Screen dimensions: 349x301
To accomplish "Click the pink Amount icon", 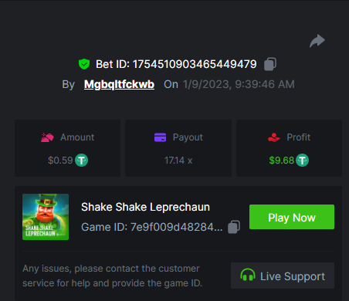I will coord(47,137).
